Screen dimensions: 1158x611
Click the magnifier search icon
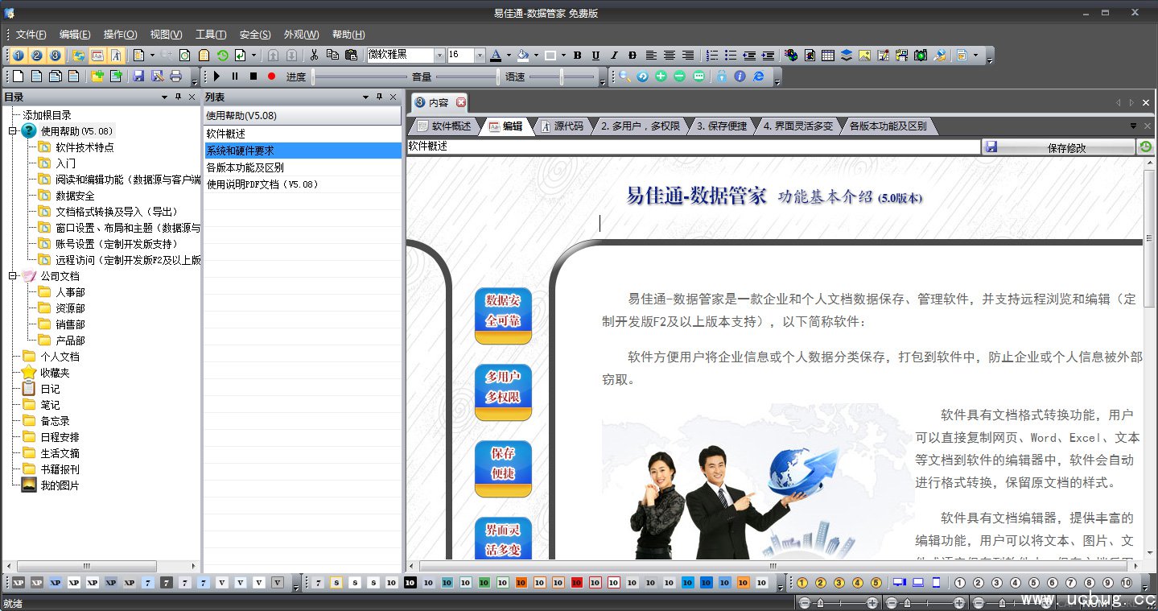(624, 76)
